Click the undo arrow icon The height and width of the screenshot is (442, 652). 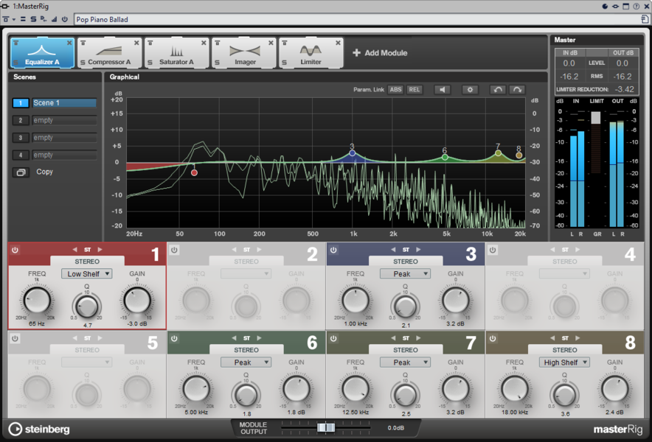(498, 90)
